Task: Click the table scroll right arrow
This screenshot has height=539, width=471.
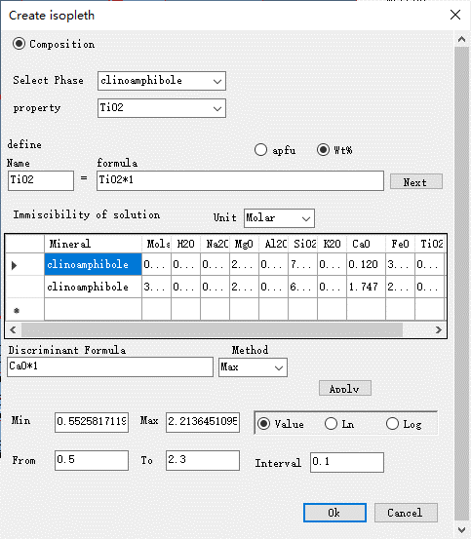Action: (439, 329)
